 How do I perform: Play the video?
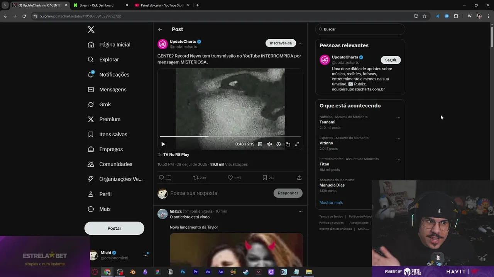tap(163, 144)
